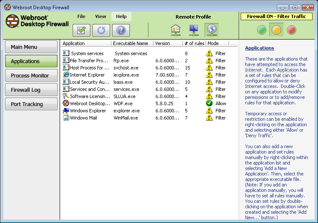Image resolution: width=318 pixels, height=223 pixels.
Task: Open the Process Monitor section
Action: click(x=31, y=75)
